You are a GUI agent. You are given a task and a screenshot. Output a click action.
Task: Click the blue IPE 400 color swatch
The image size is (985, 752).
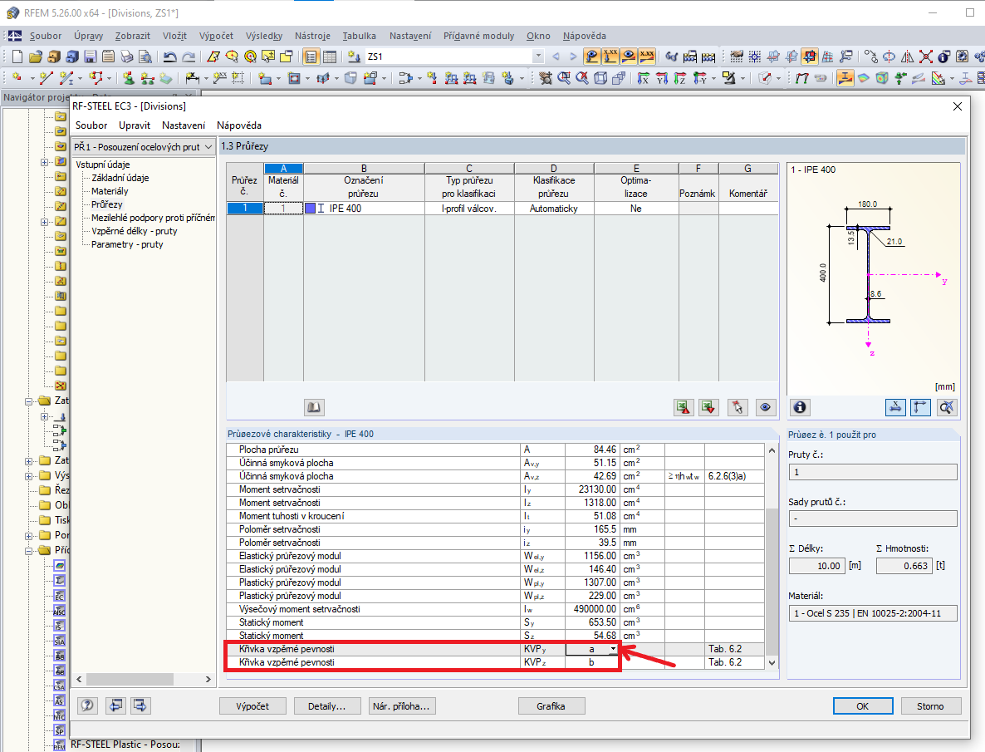pos(310,209)
